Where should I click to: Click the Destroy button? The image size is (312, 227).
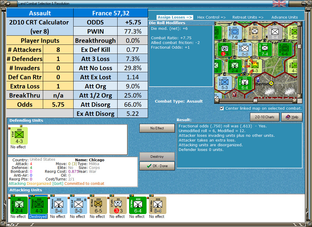[157, 157]
